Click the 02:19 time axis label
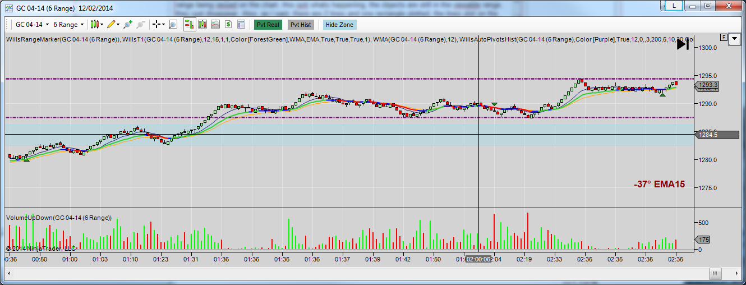 (524, 259)
